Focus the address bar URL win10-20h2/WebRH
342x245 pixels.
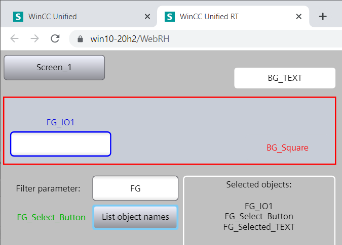[x=130, y=39]
